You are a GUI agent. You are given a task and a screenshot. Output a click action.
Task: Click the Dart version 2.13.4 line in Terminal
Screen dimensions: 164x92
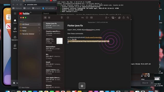tap(69, 11)
